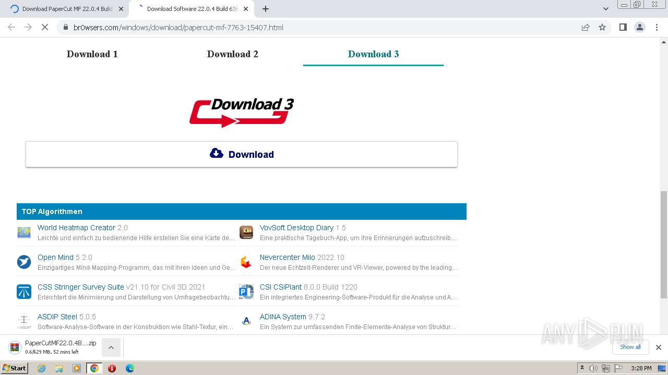Switch to the Download 1 tab
This screenshot has height=375, width=668.
tap(92, 54)
